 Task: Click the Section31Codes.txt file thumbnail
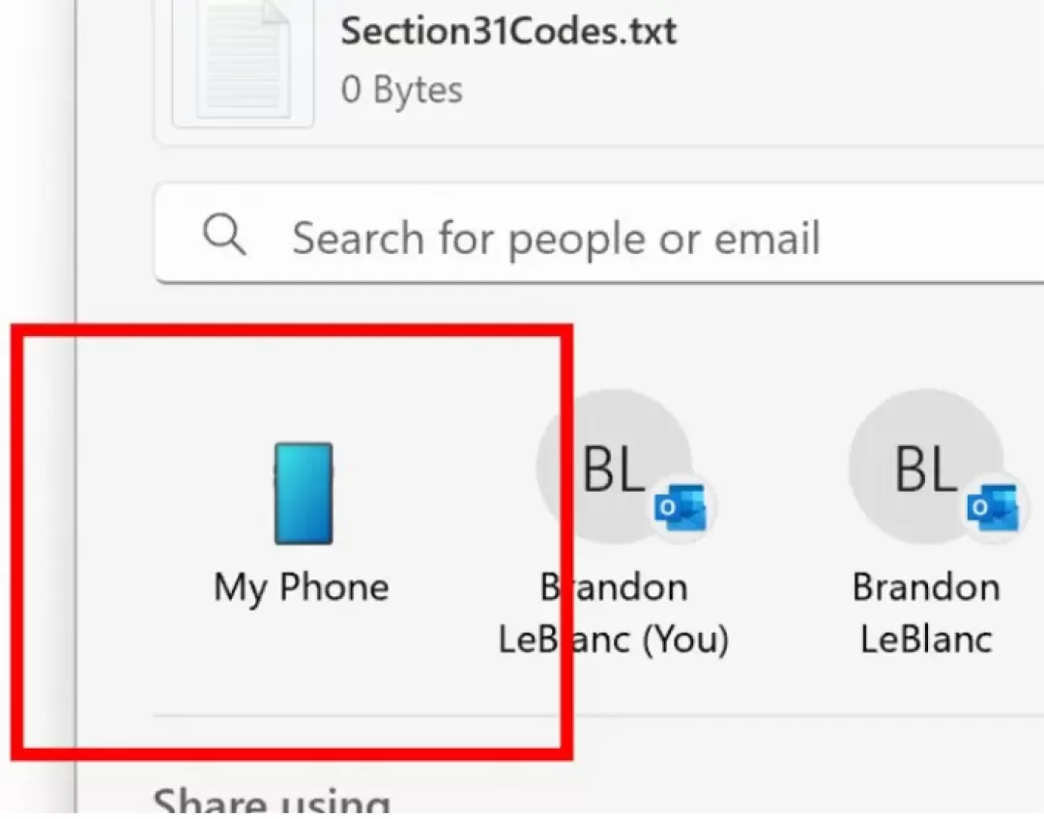click(x=243, y=63)
